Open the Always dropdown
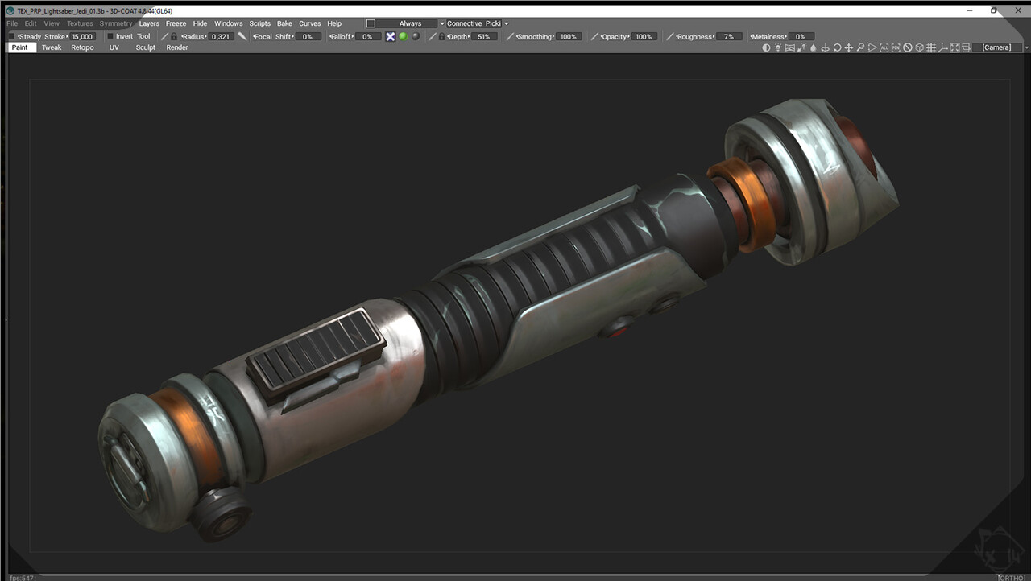 click(x=411, y=23)
